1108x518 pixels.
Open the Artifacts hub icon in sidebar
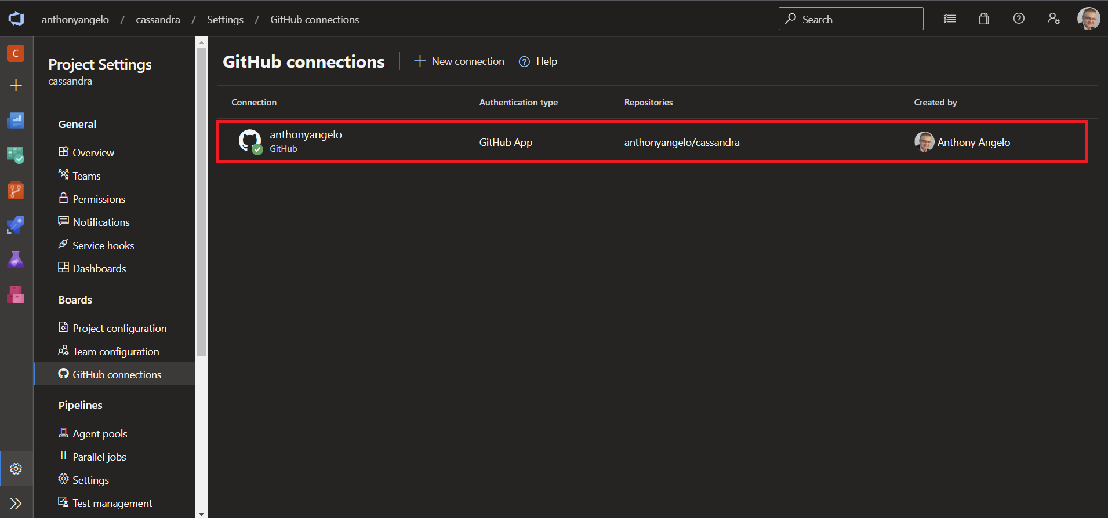(x=16, y=294)
